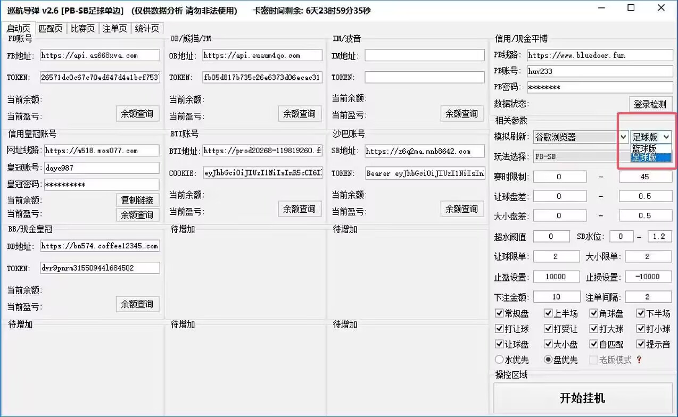This screenshot has height=417, width=678.
Task: Click 余额查询 in the BTI账号 section
Action: point(300,208)
